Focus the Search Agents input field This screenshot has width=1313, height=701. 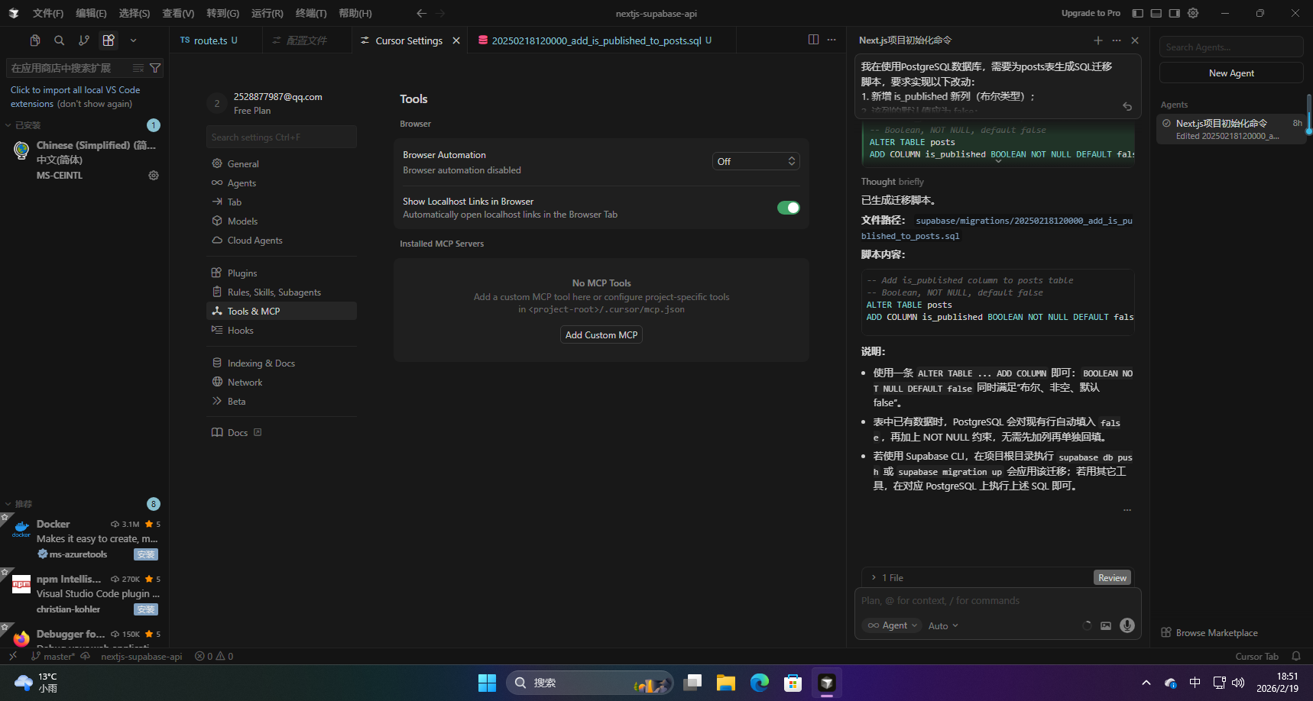point(1231,47)
